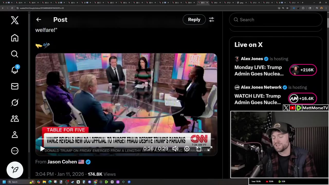The height and width of the screenshot is (185, 329).
Task: Go to the Home timeline in sidebar
Action: coord(15,38)
